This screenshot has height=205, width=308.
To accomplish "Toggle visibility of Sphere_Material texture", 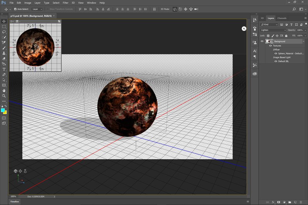I will coord(276,53).
